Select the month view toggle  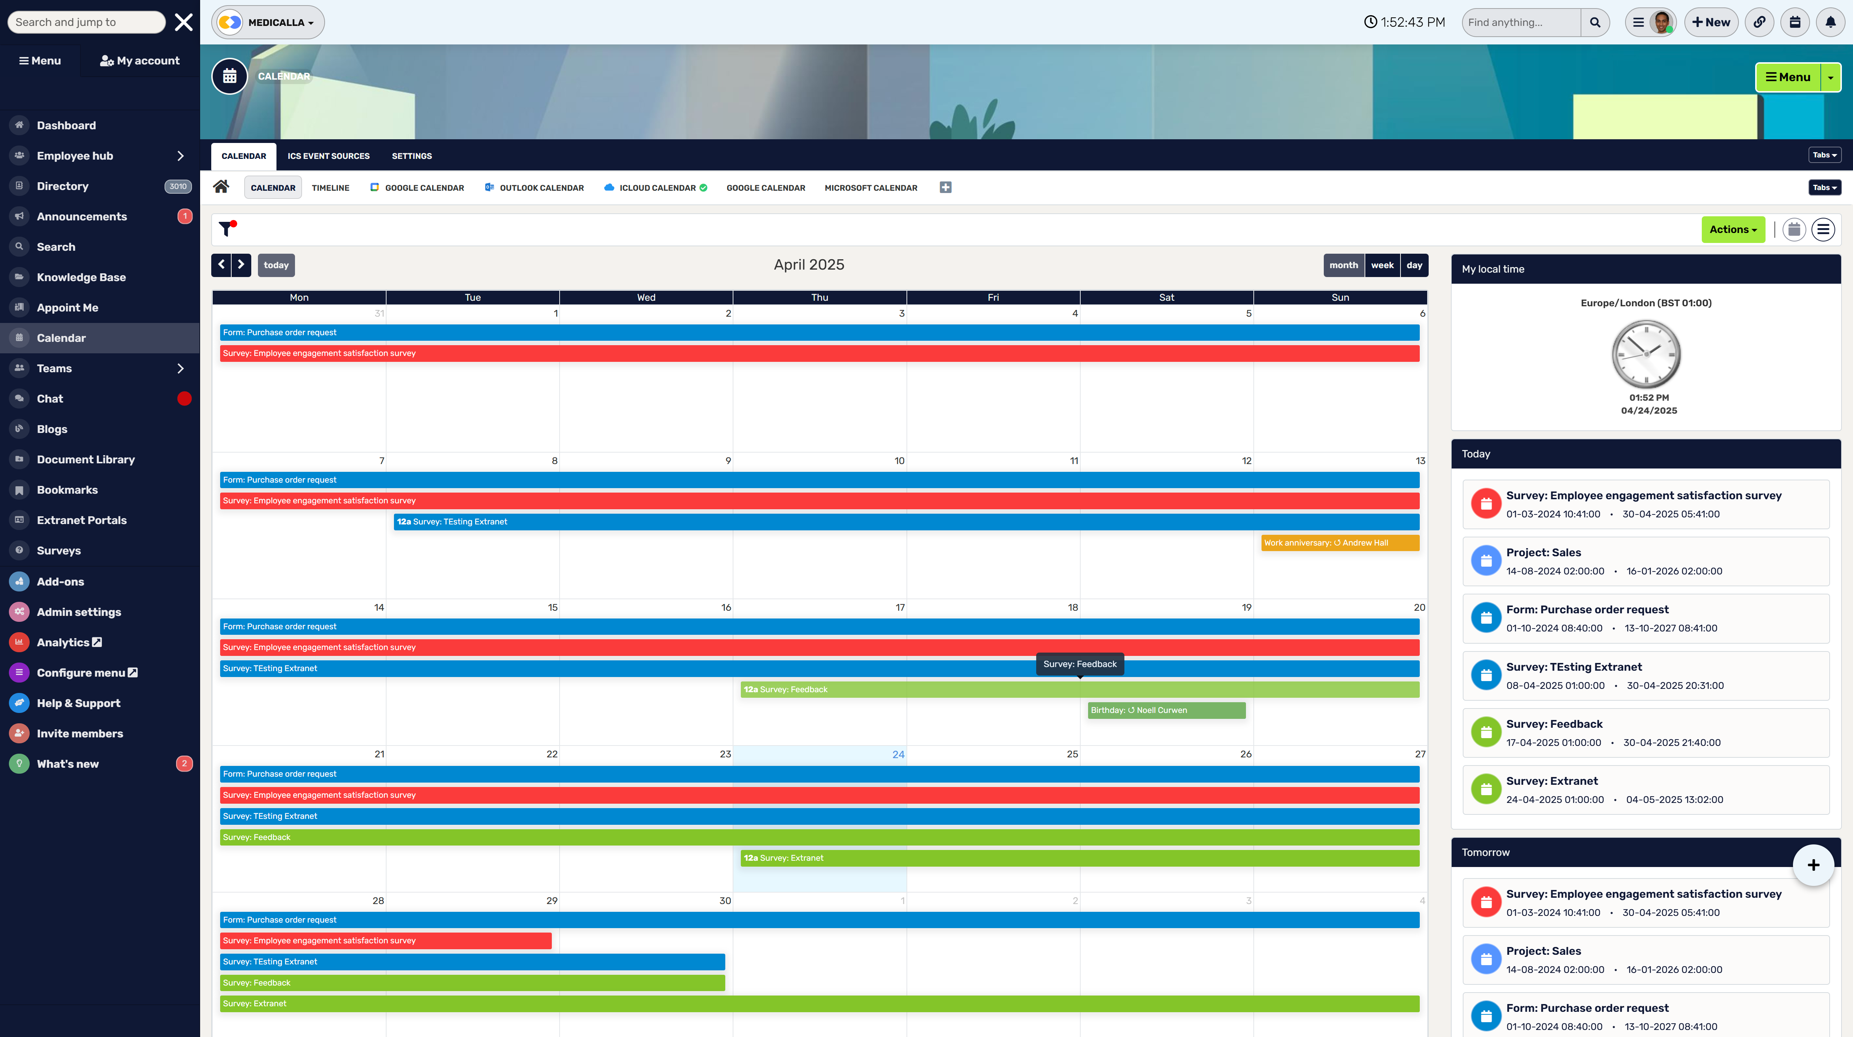click(x=1343, y=265)
